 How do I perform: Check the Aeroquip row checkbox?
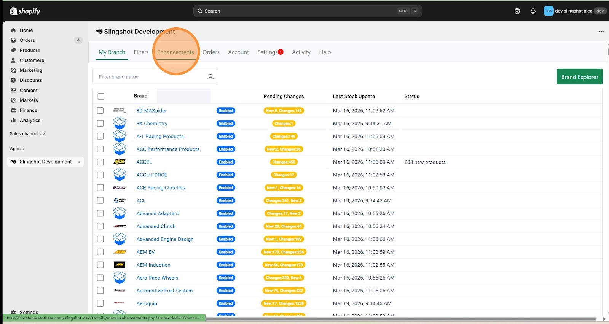(x=100, y=303)
